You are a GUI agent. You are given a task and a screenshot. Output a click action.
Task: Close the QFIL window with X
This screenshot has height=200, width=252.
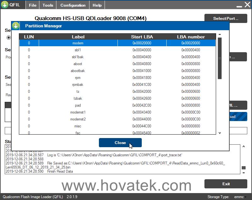pyautogui.click(x=247, y=4)
